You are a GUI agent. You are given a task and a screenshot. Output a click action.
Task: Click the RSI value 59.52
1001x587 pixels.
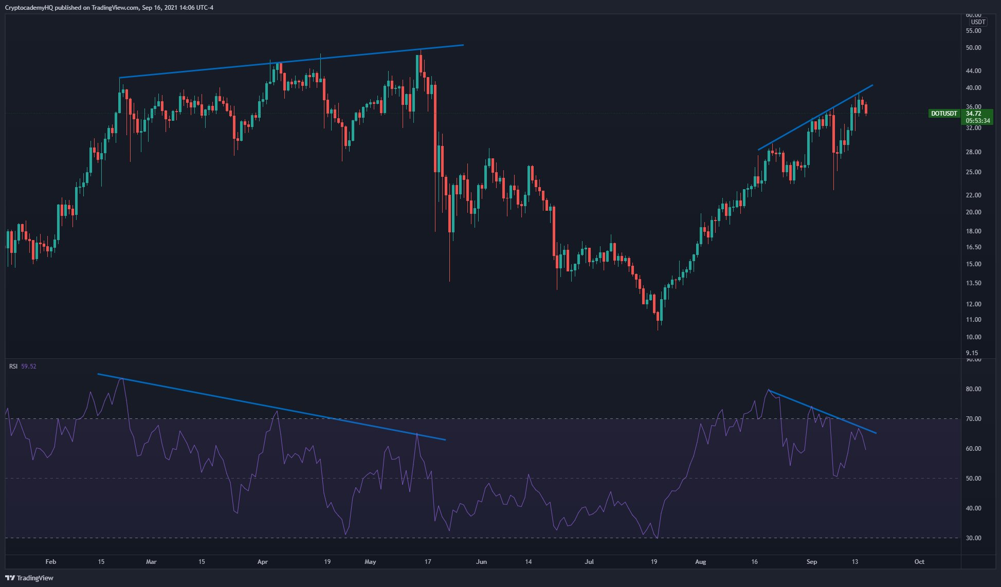point(29,366)
